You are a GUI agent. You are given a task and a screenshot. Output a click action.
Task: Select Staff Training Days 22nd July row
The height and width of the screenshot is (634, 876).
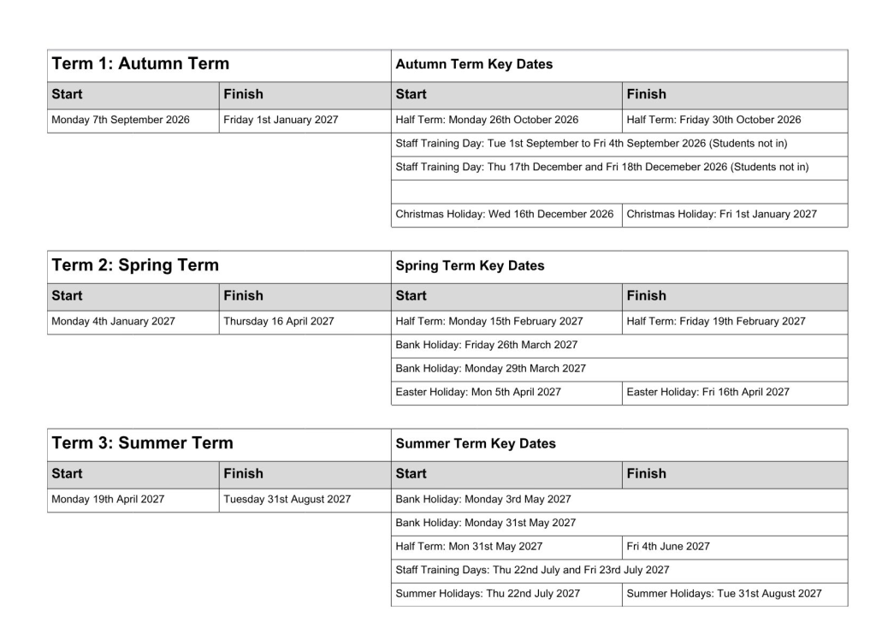coord(619,571)
